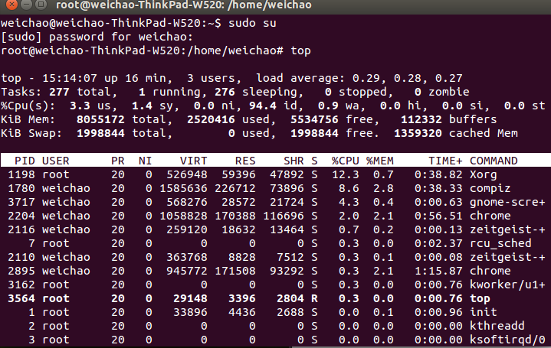Click the 'compiz' command name
Screen dimensions: 551x348
(490, 189)
